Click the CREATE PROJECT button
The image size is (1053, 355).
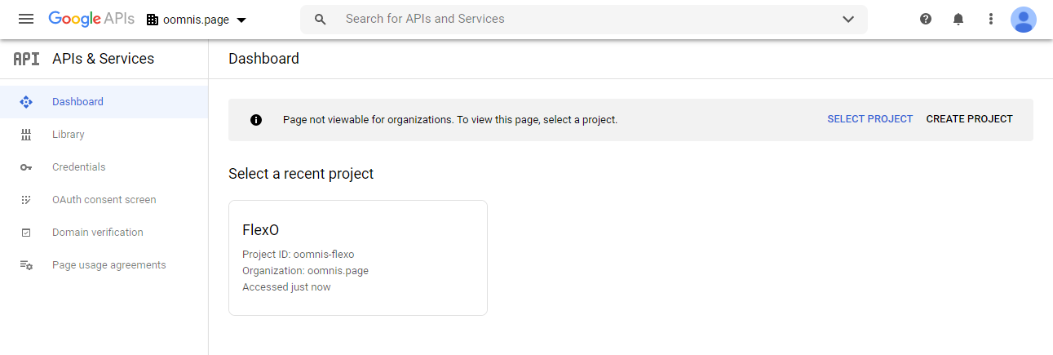pyautogui.click(x=969, y=119)
